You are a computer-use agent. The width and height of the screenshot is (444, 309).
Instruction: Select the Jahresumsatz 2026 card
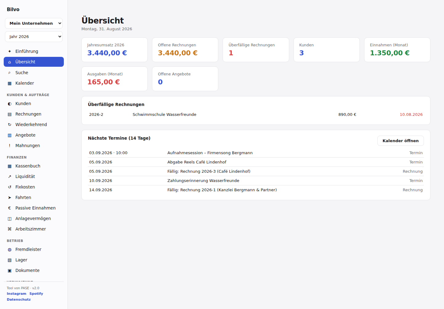114,50
